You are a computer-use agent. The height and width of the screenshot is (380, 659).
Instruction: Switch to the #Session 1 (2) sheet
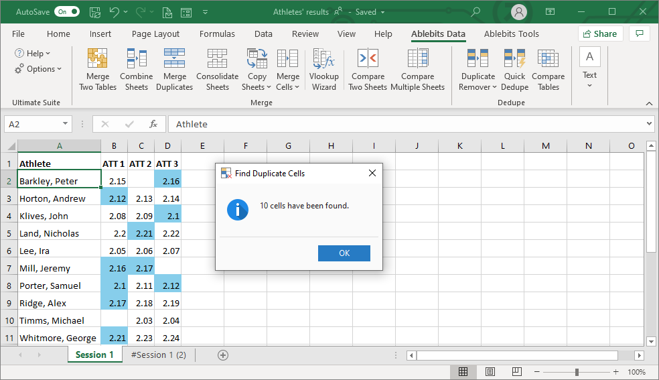(x=159, y=355)
